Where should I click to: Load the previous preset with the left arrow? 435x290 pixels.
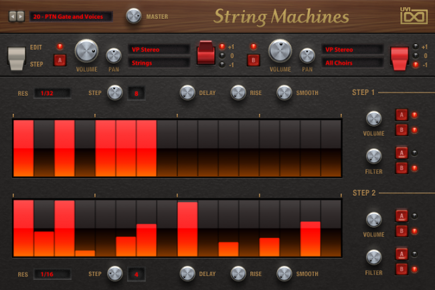[13, 17]
